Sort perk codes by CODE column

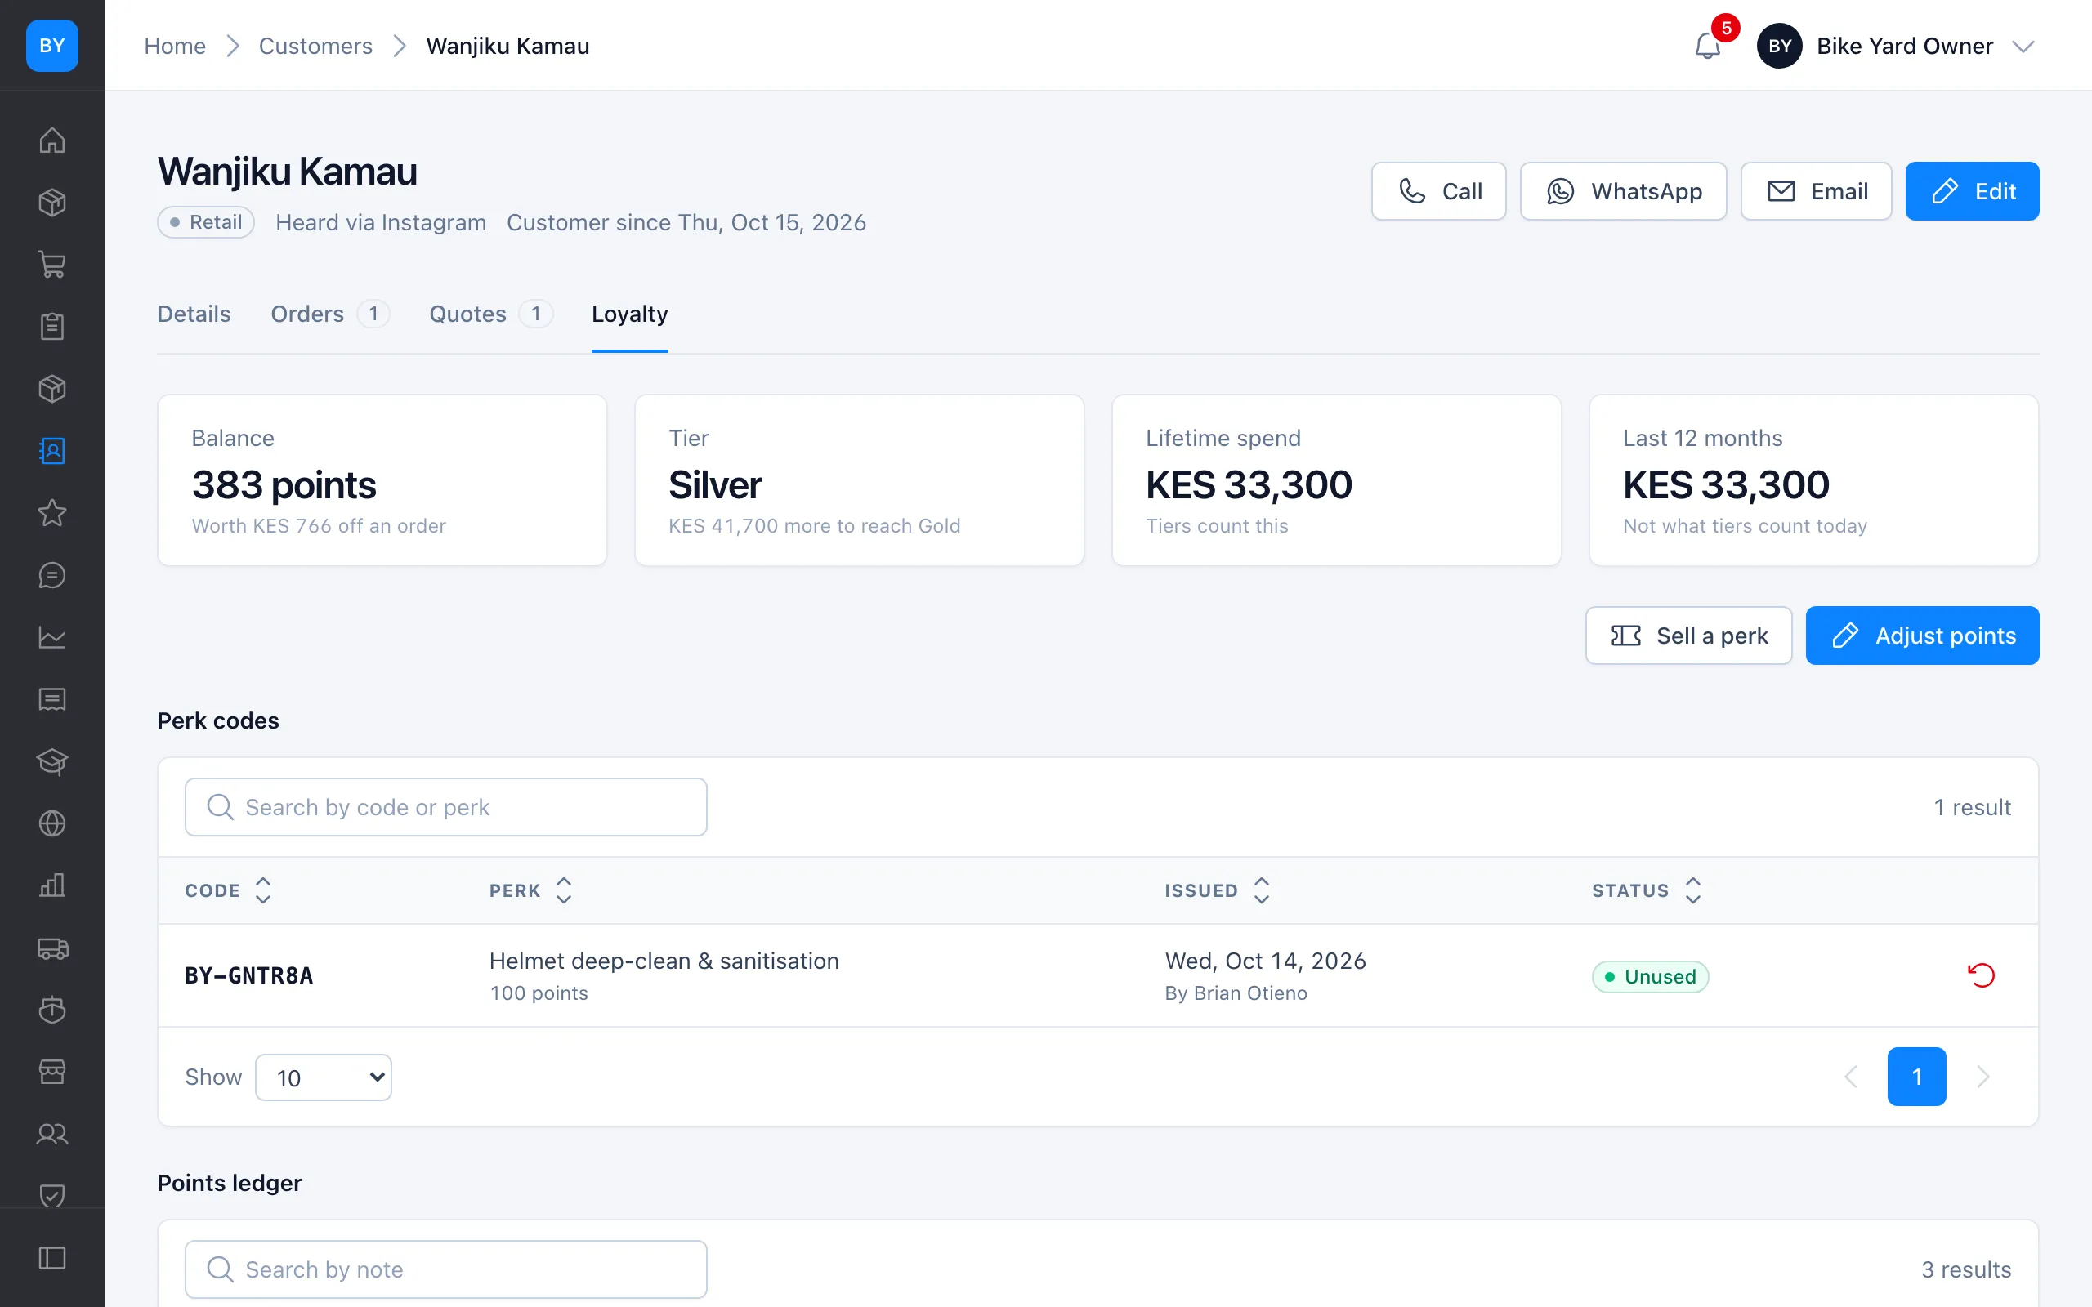228,890
